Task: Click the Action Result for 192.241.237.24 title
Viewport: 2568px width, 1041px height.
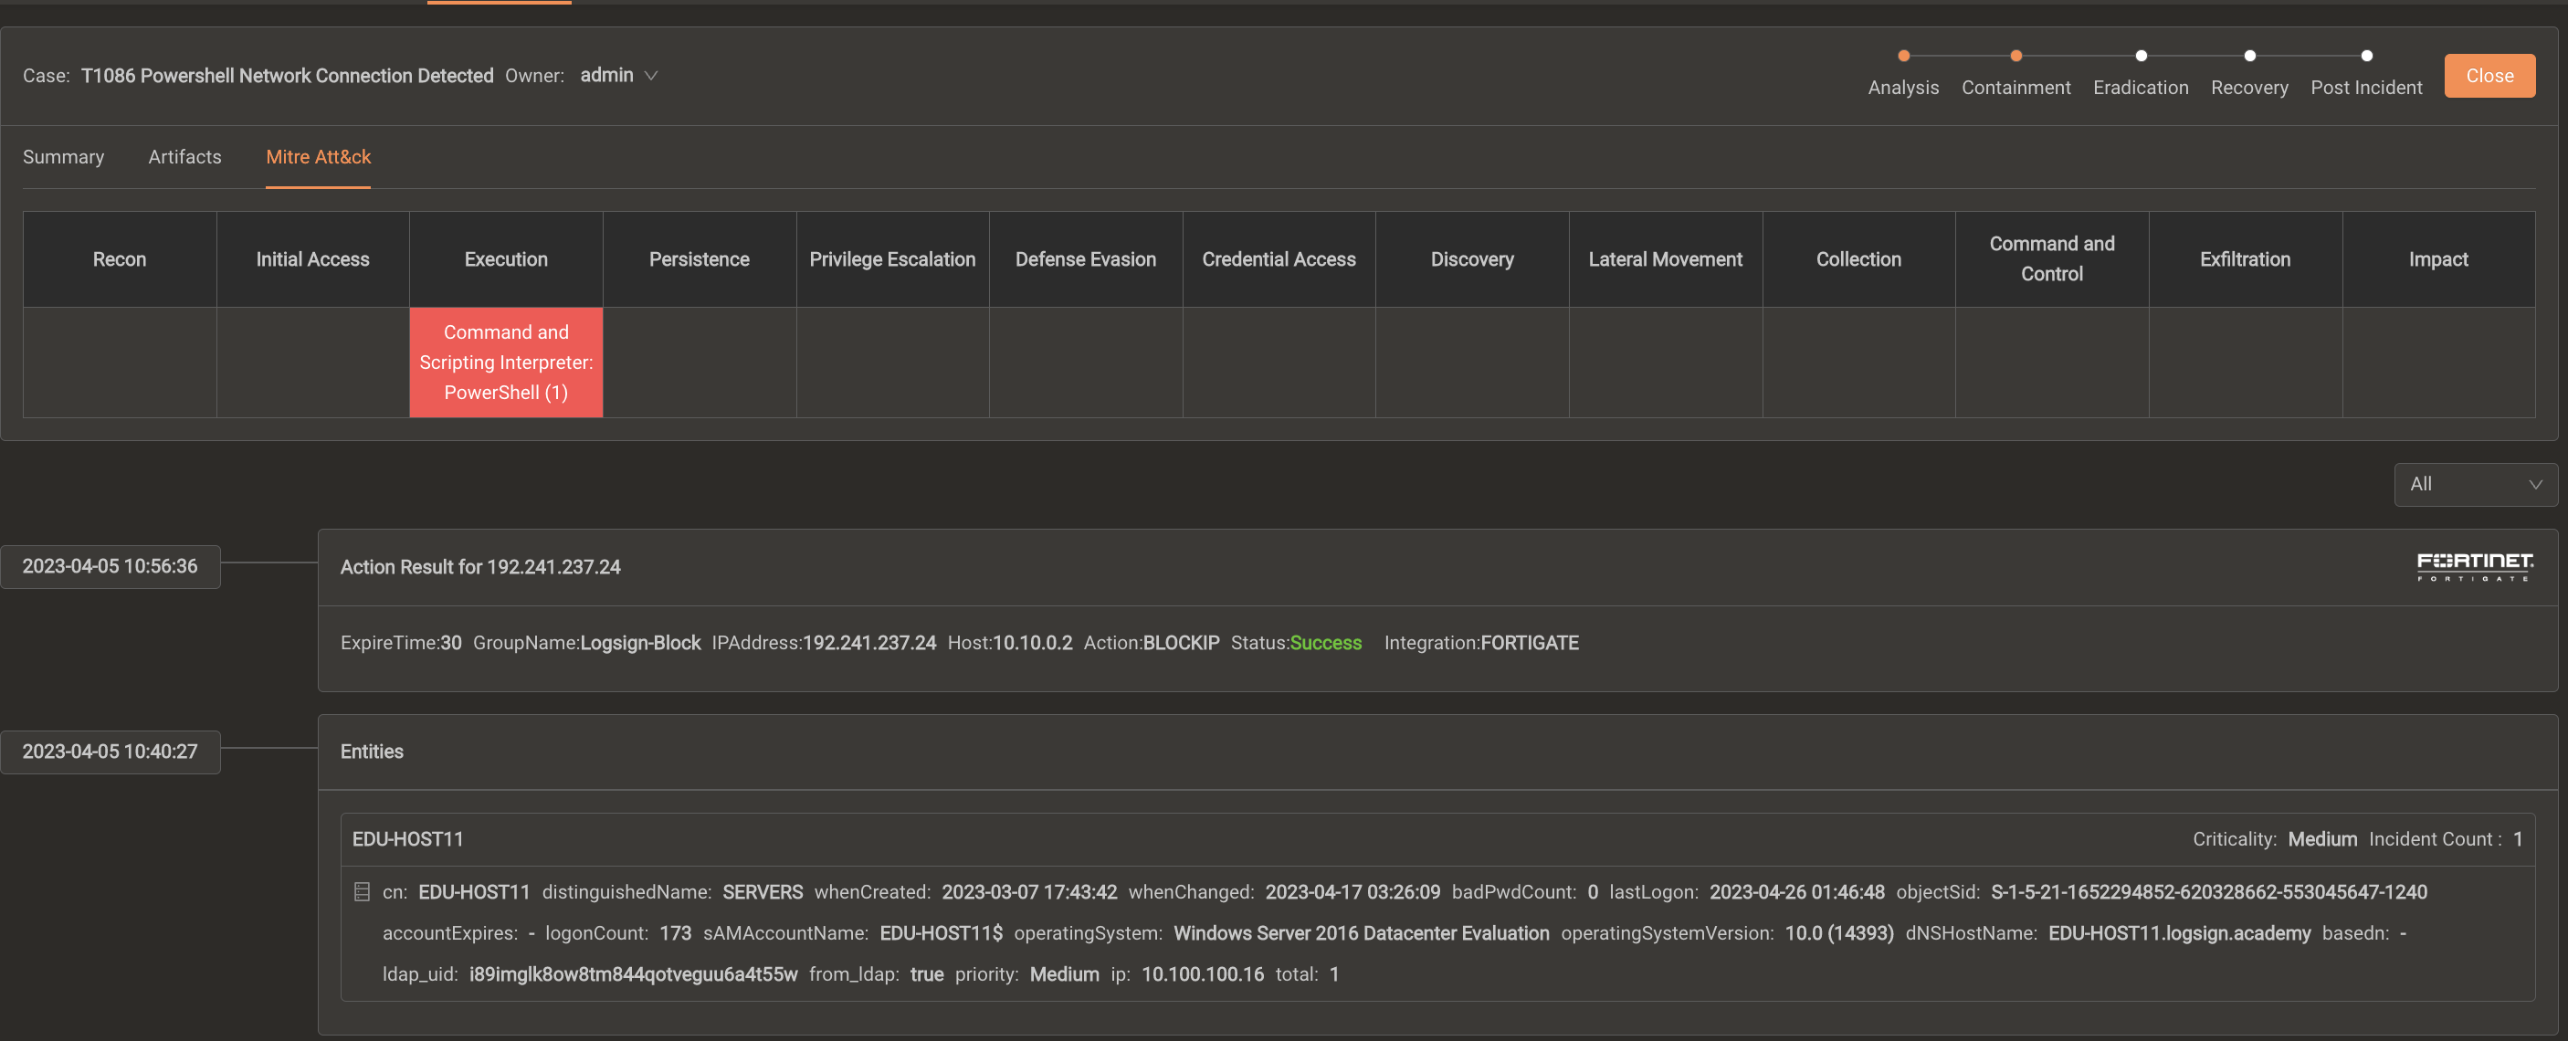Action: pos(480,567)
